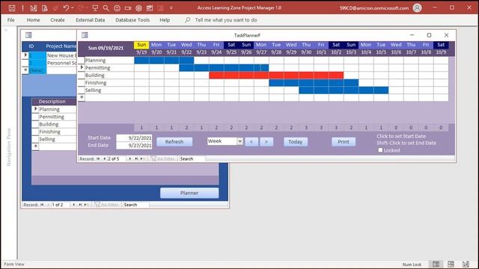The image size is (479, 269).
Task: Click the Planning record selector arrow in Description subform
Action: (35, 109)
